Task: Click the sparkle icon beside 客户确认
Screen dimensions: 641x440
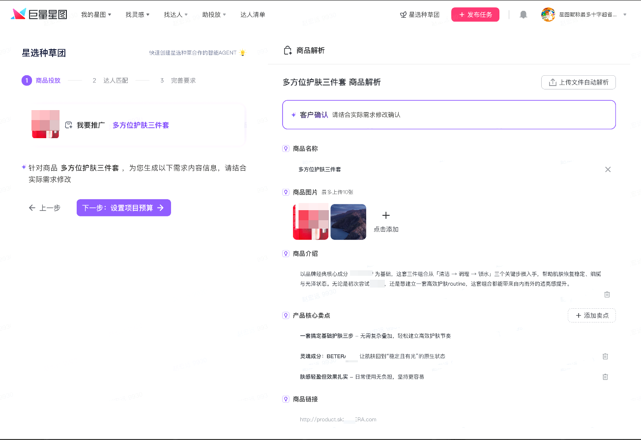Action: pos(293,115)
